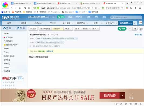Click 写信 to compose mail
Viewport: 144px width, 106px height.
[21, 28]
